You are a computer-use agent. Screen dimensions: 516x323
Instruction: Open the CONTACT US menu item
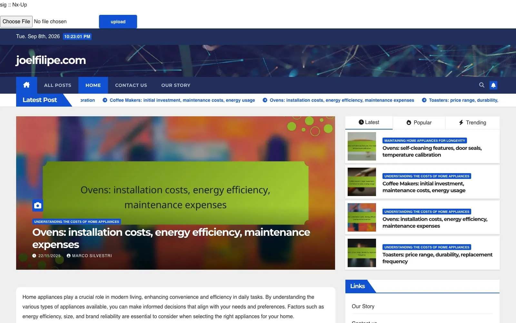click(x=131, y=85)
